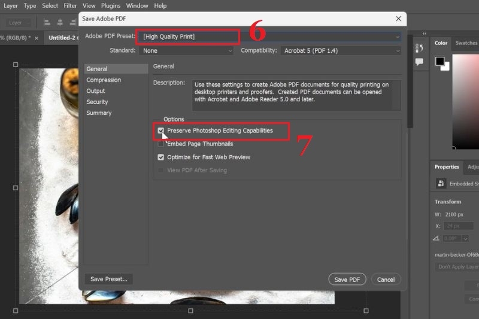Switch to the Color panel tab
The image size is (479, 319).
(441, 43)
